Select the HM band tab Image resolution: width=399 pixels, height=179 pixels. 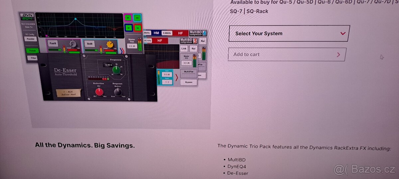pos(156,33)
